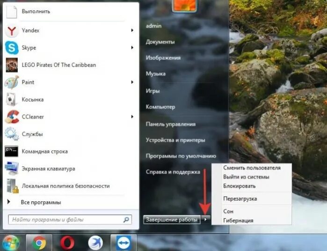Click the Найти программы и файлы search field
The height and width of the screenshot is (251, 327).
pos(70,220)
